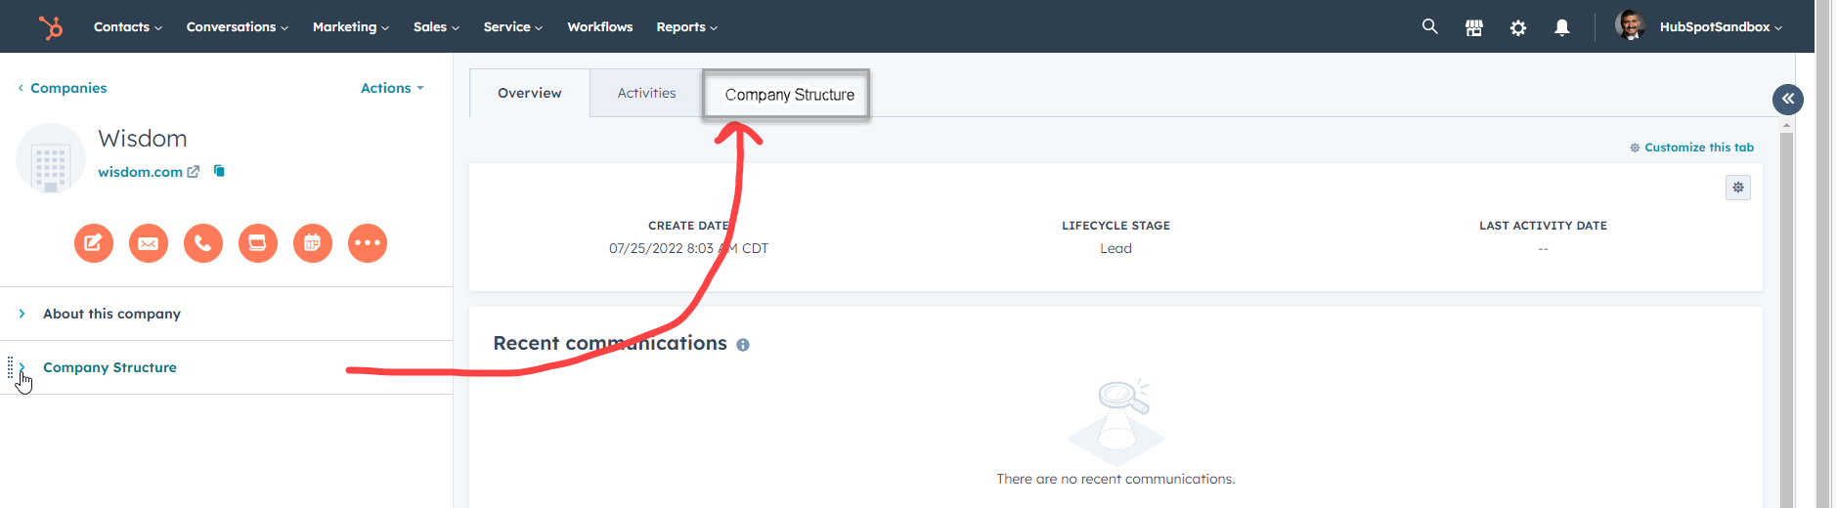Select the Company Structure tab
The image size is (1837, 508).
[x=787, y=95]
